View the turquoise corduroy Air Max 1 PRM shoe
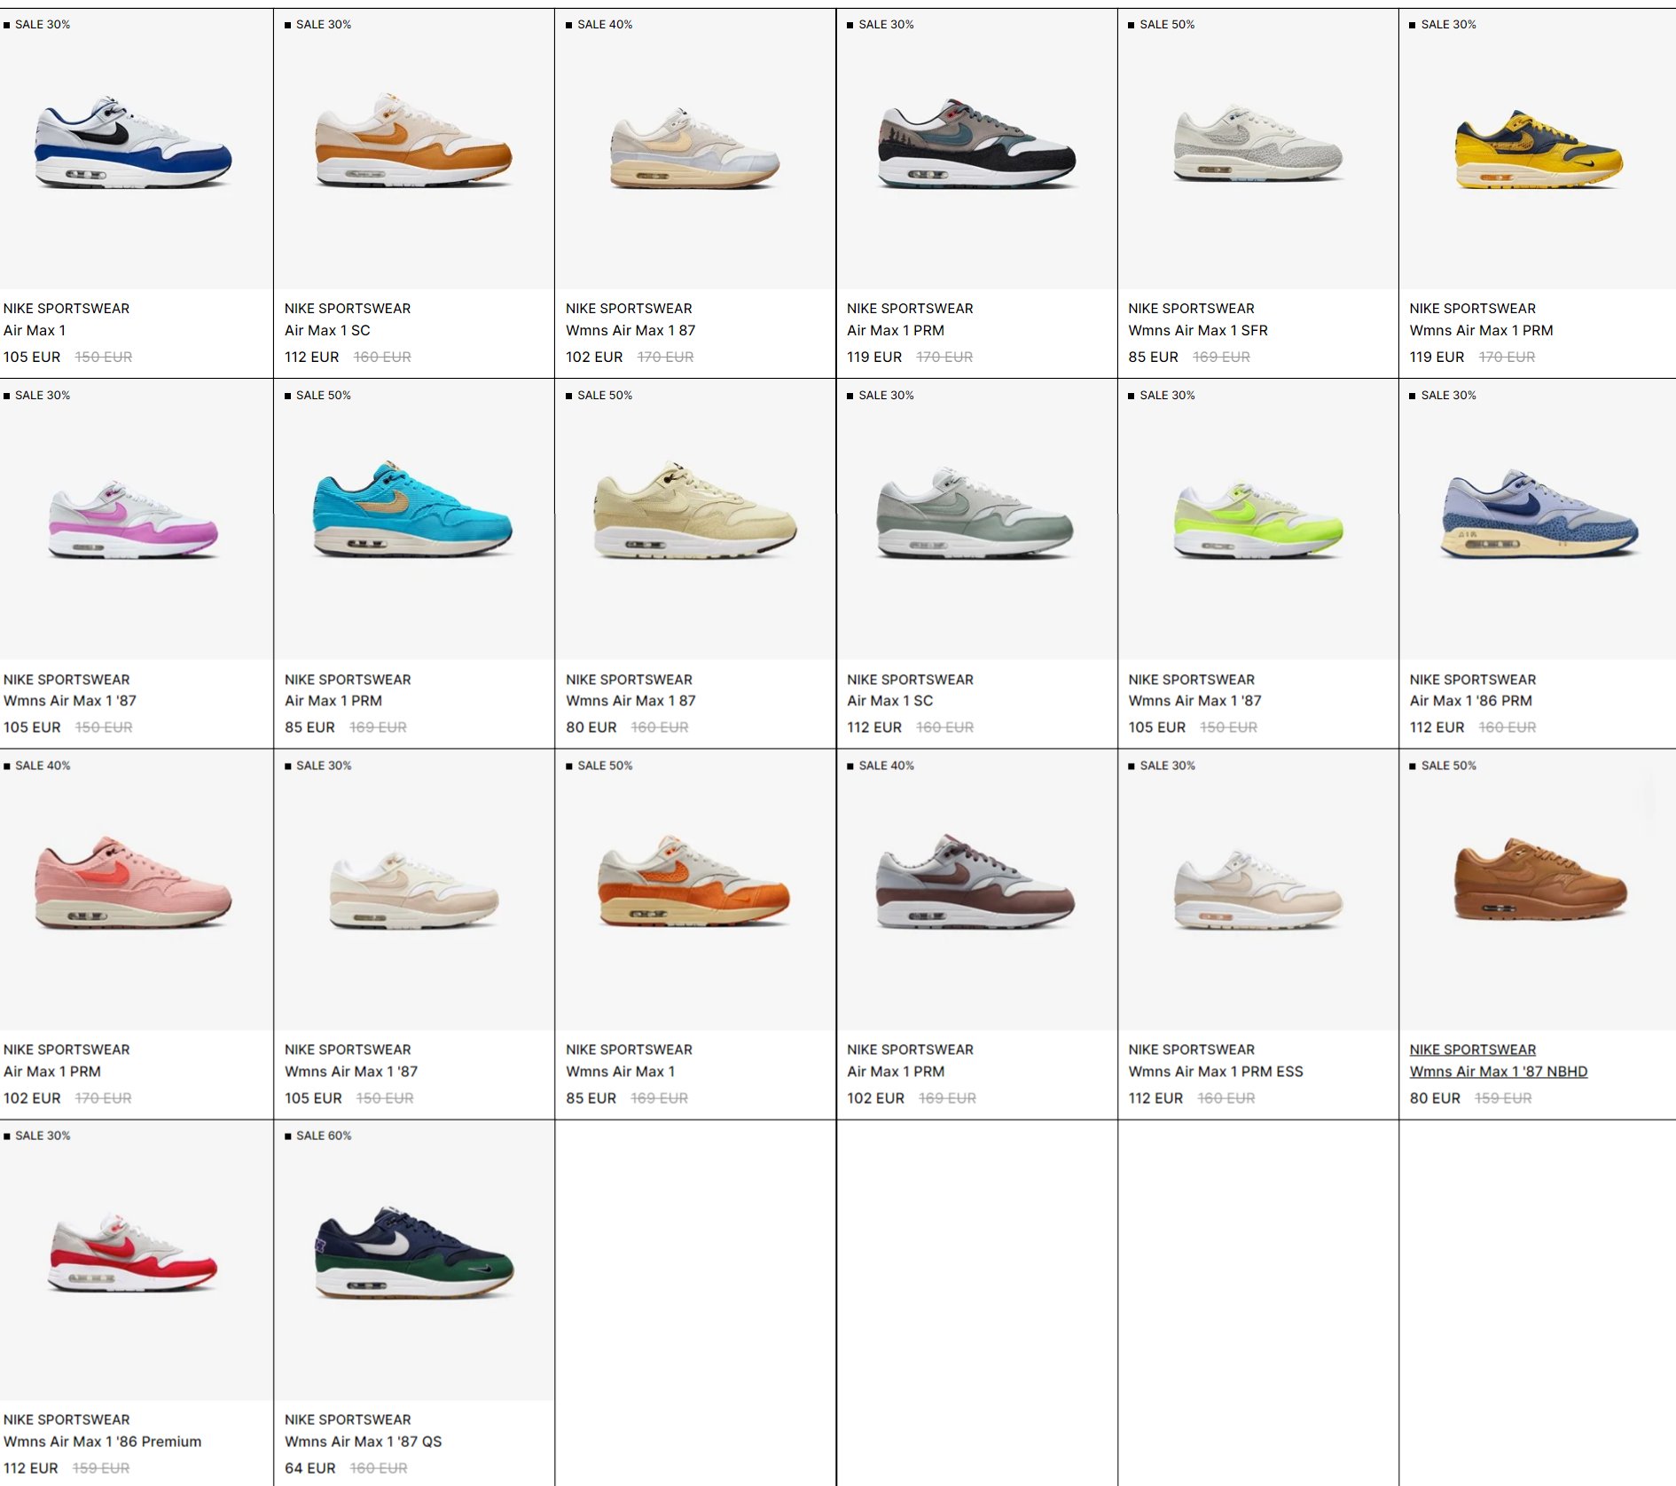1676x1486 pixels. coord(412,508)
